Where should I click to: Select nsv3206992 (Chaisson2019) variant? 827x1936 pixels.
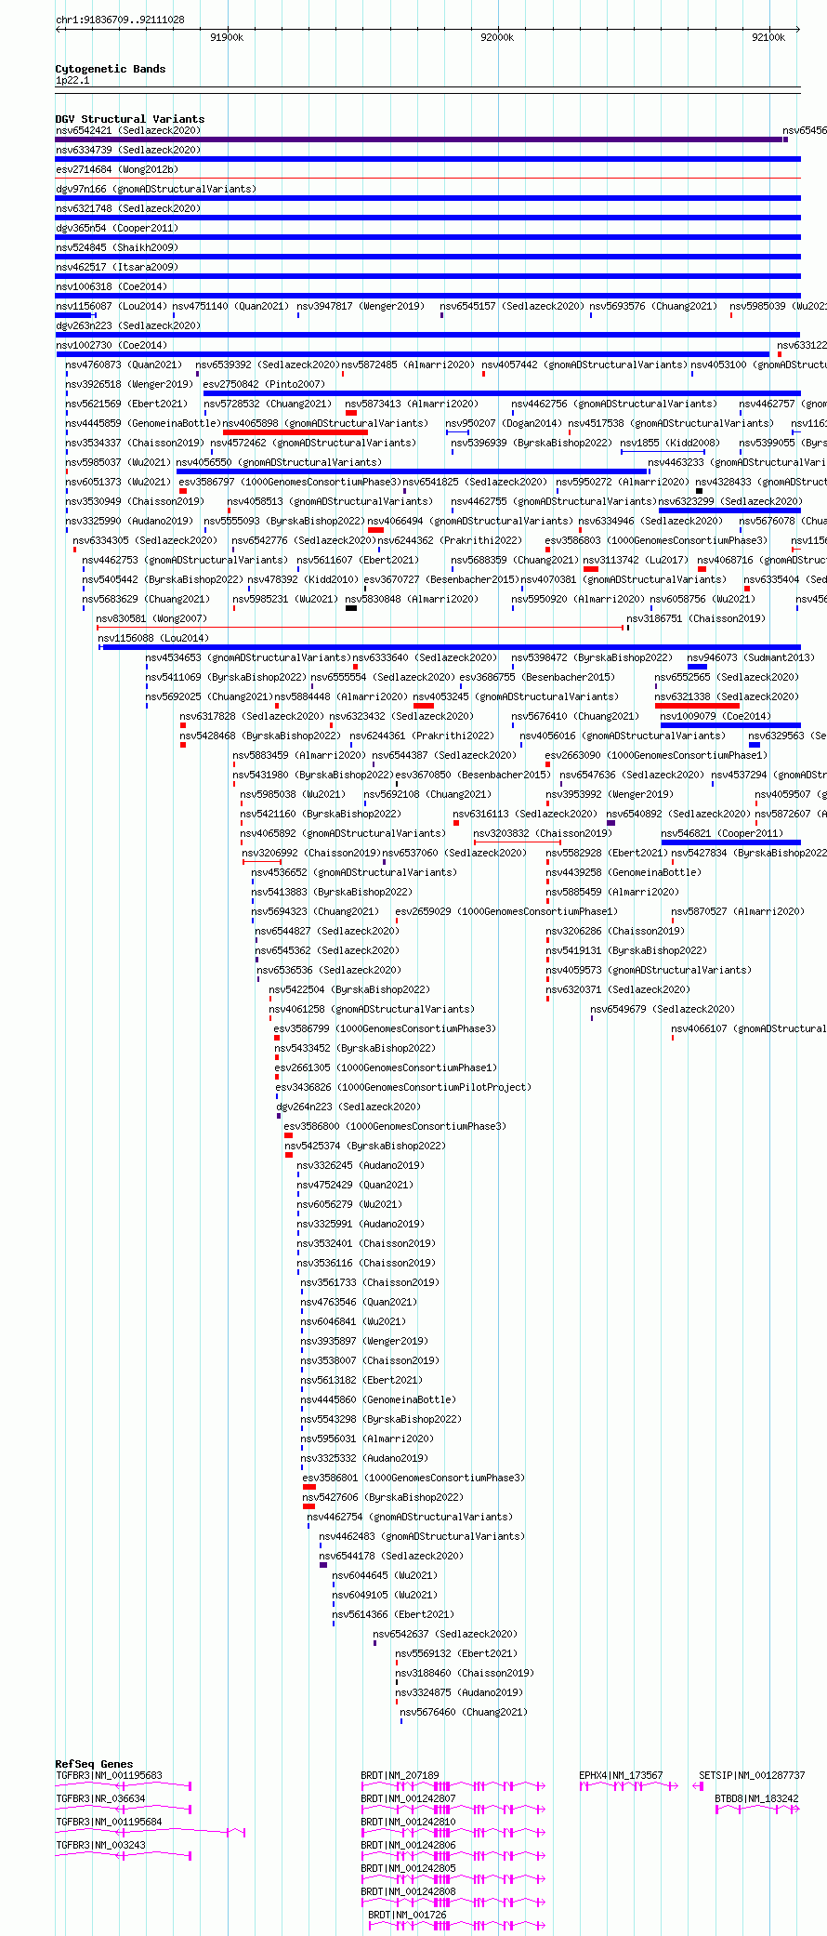pos(261,862)
